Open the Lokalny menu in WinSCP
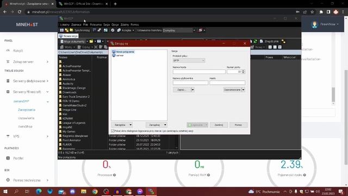 click(x=65, y=24)
